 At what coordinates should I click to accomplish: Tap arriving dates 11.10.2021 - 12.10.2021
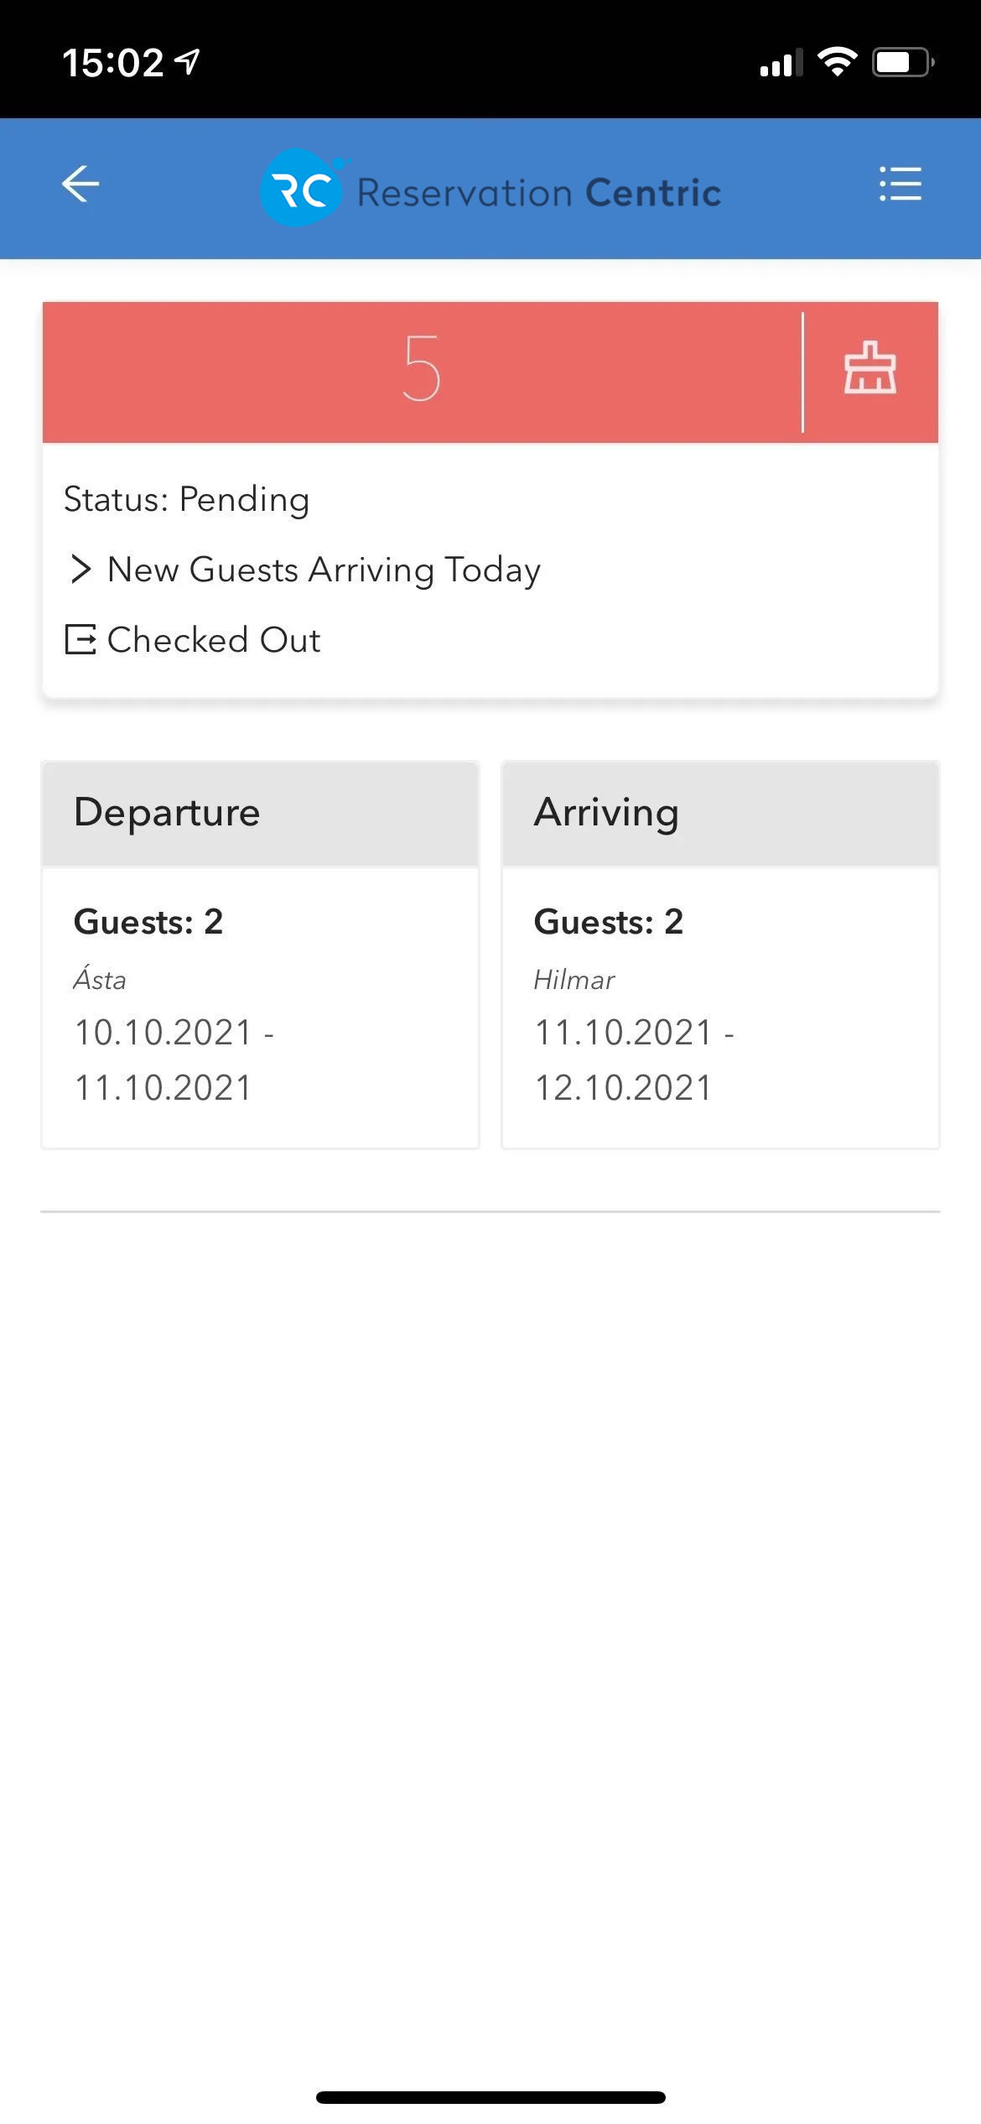point(635,1059)
